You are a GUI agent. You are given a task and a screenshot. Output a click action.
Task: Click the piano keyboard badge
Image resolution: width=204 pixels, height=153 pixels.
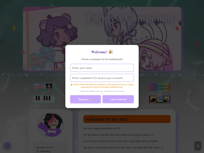tap(44, 99)
